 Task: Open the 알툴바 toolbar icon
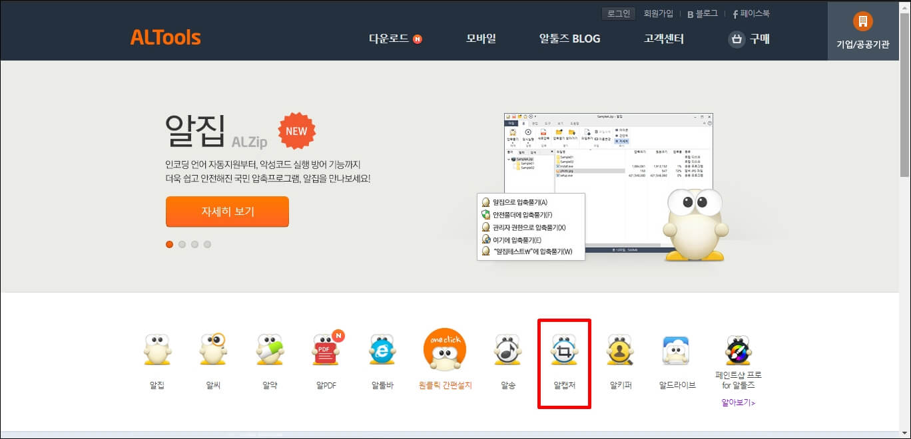(x=382, y=350)
